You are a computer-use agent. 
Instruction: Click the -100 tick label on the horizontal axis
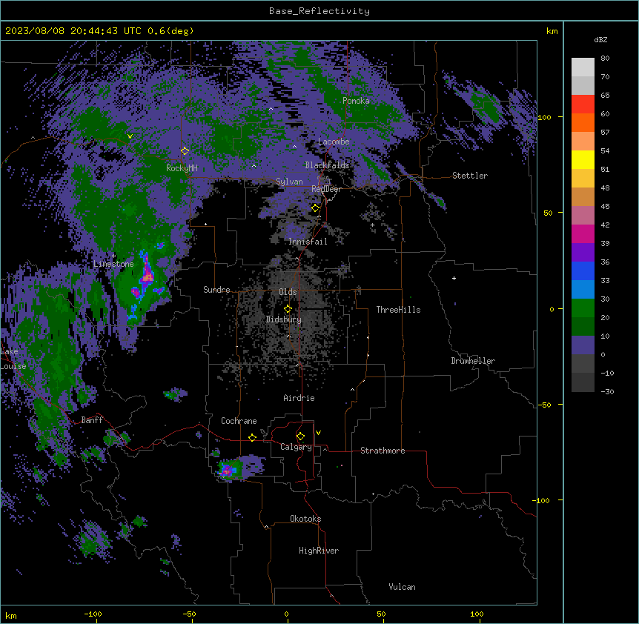(x=93, y=614)
